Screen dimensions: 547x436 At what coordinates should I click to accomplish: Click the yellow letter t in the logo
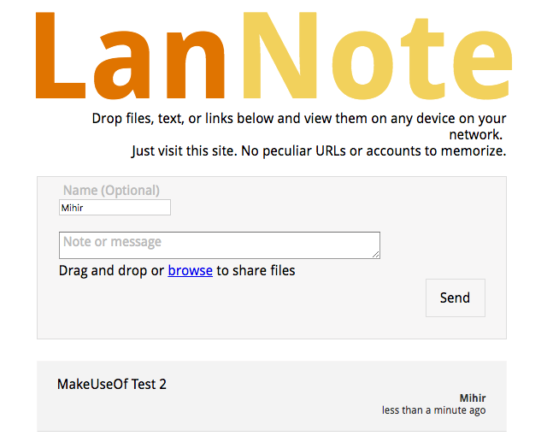pos(423,59)
